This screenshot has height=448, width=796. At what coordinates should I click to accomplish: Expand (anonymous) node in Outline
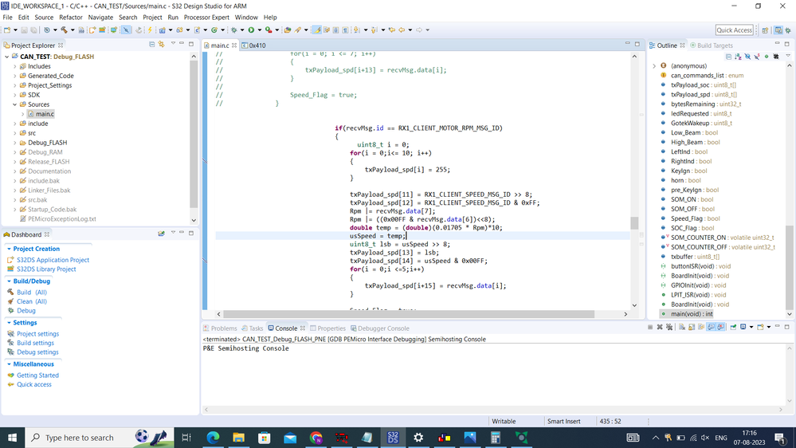[654, 66]
